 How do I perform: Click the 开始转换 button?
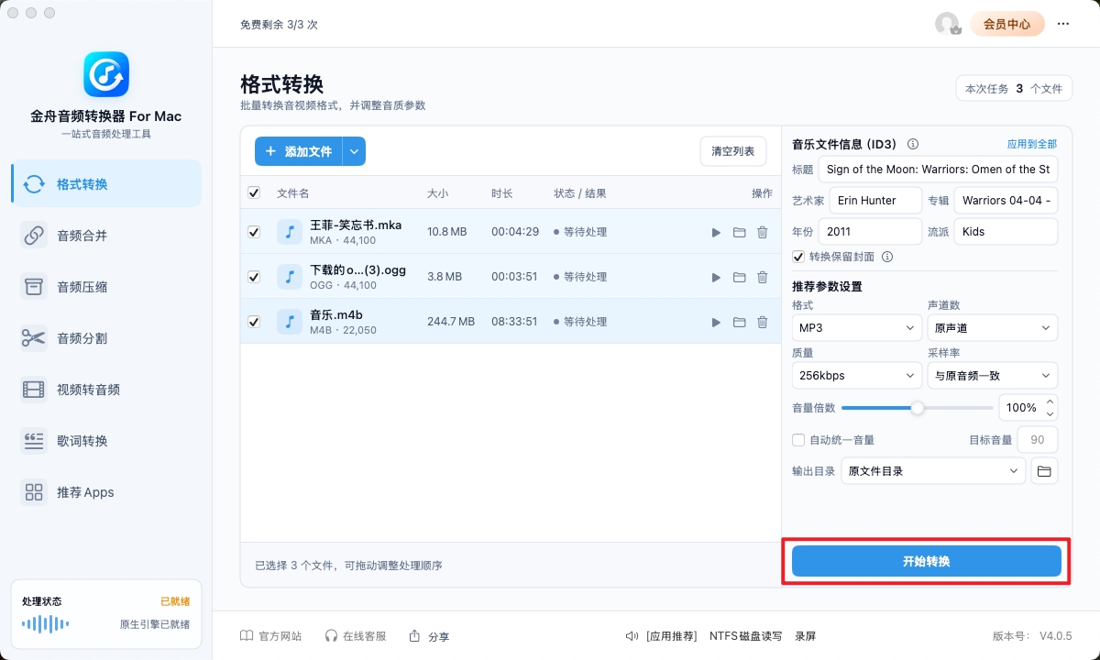[x=927, y=561]
